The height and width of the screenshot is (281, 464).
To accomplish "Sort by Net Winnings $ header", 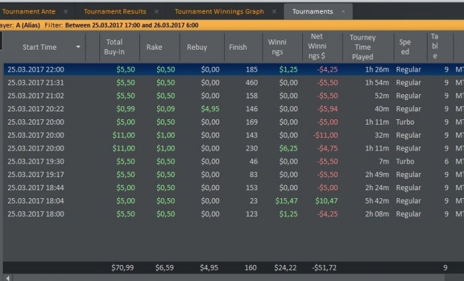I will 316,47.
